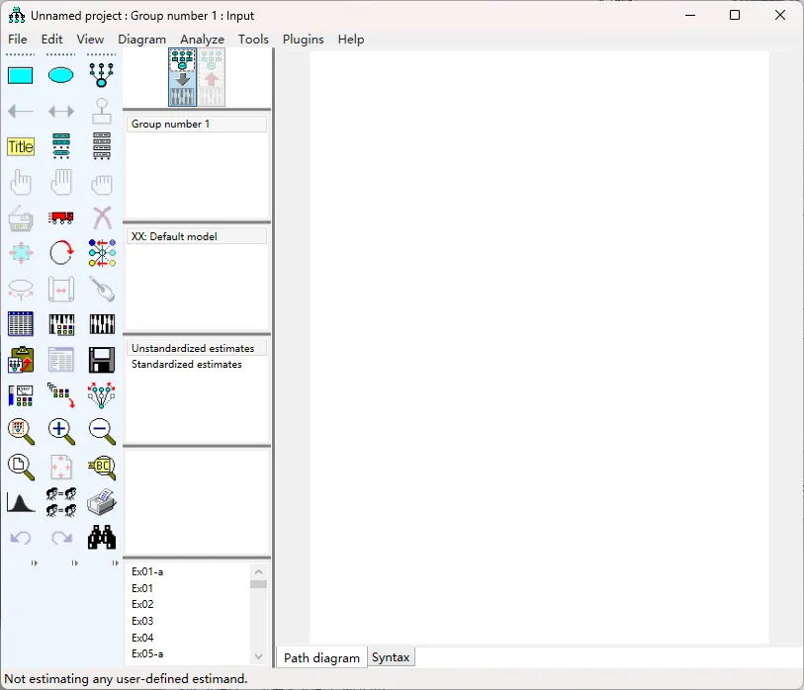Switch to the Syntax tab
804x690 pixels.
391,657
